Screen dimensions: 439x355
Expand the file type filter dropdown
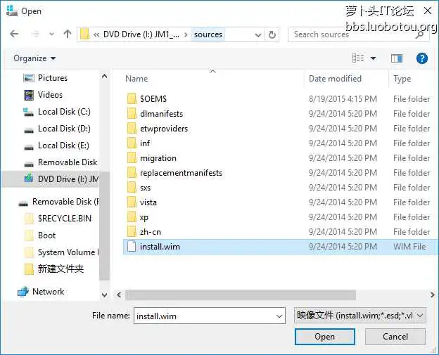[x=420, y=316]
